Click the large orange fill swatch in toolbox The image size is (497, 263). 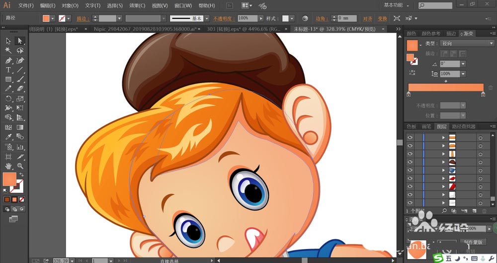pos(9,179)
